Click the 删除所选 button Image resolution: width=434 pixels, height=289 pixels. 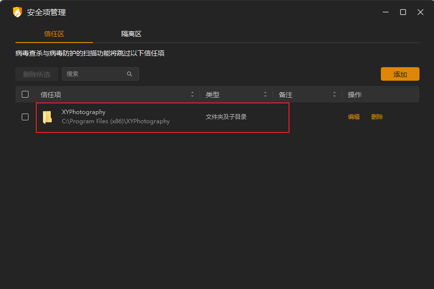click(x=37, y=74)
